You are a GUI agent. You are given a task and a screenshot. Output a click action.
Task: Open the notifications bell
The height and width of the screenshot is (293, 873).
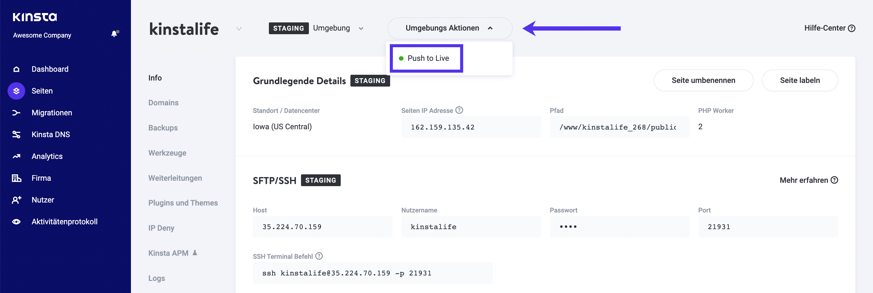pyautogui.click(x=114, y=34)
